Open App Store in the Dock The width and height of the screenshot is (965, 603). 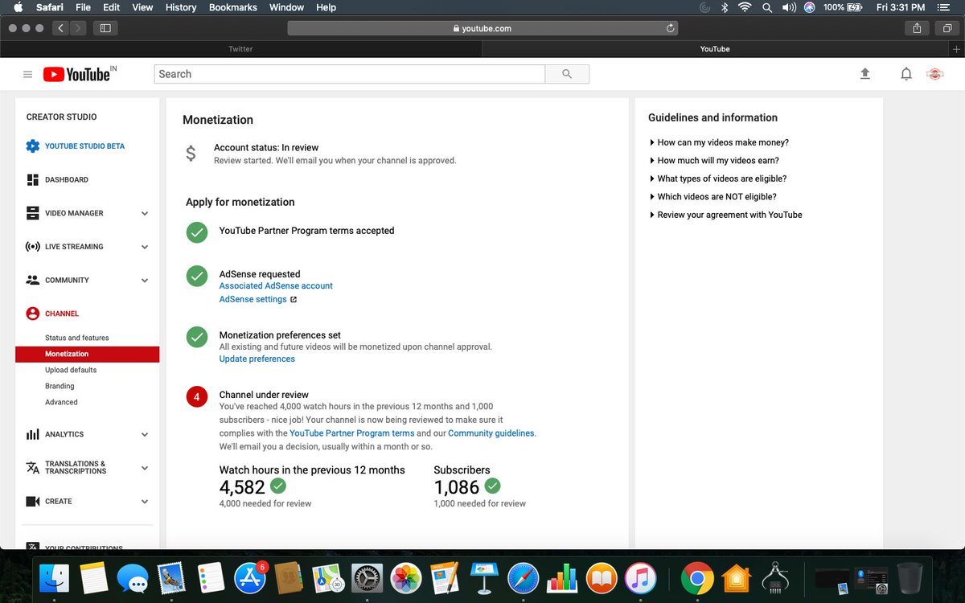(250, 577)
